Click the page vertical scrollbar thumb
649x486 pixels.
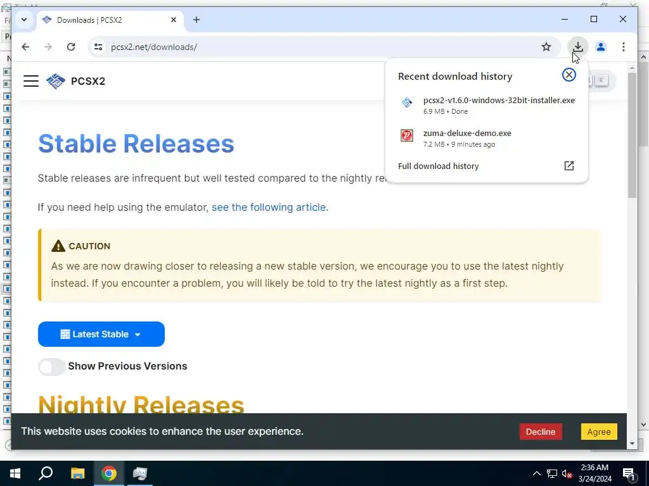(x=632, y=135)
